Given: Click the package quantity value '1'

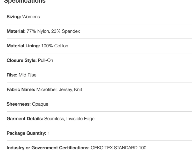Looking at the screenshot, I should click(x=48, y=133).
